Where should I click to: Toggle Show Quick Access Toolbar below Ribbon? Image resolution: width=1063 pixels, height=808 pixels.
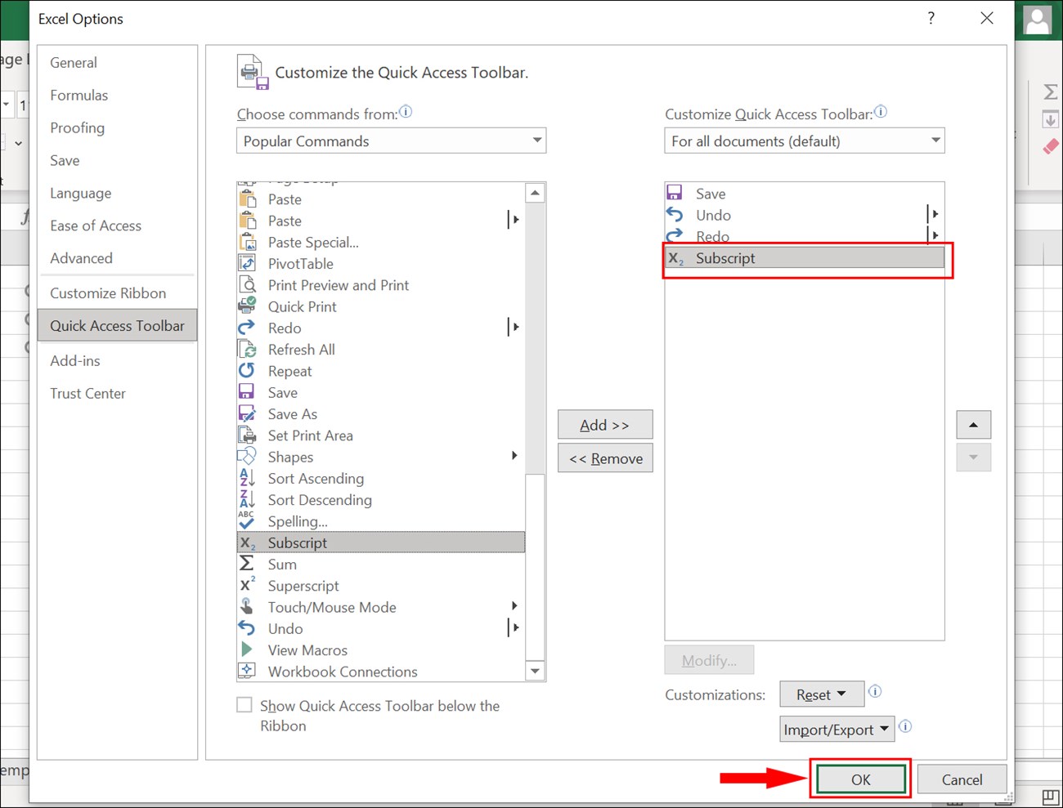(x=244, y=705)
